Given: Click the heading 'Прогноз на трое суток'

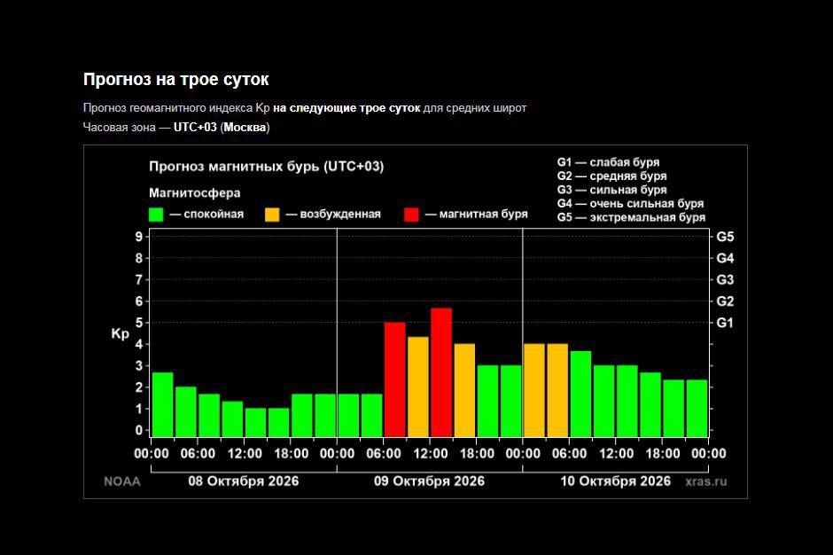Looking at the screenshot, I should (175, 79).
